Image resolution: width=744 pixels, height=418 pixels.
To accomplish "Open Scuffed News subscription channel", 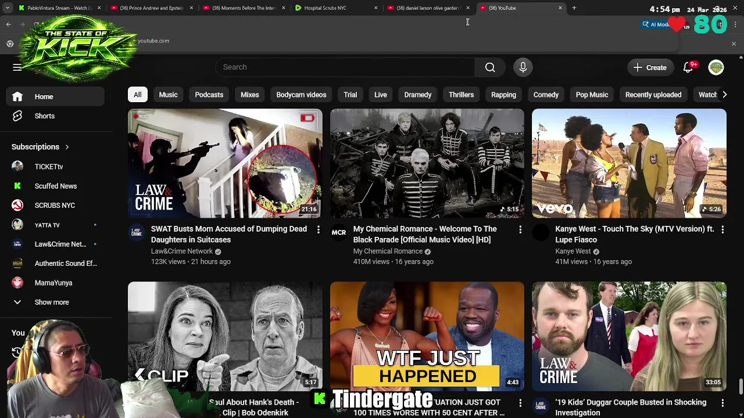I will click(55, 186).
